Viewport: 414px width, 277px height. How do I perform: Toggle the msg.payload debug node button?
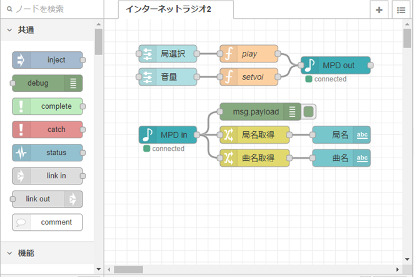(308, 112)
